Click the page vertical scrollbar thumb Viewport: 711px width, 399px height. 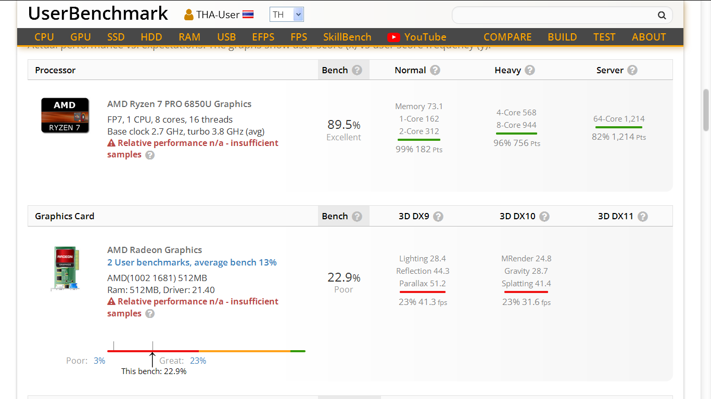pos(706,110)
